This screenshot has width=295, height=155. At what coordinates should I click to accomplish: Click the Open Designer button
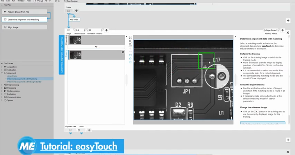coord(71,1)
